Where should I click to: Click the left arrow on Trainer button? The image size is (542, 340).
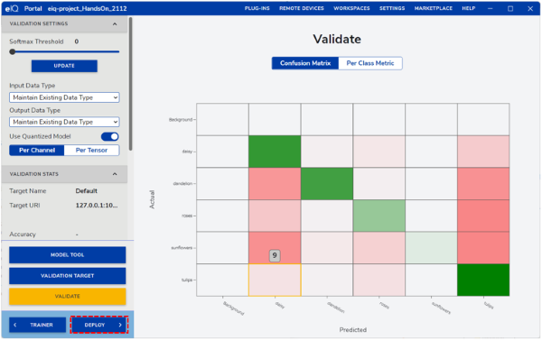pos(14,325)
